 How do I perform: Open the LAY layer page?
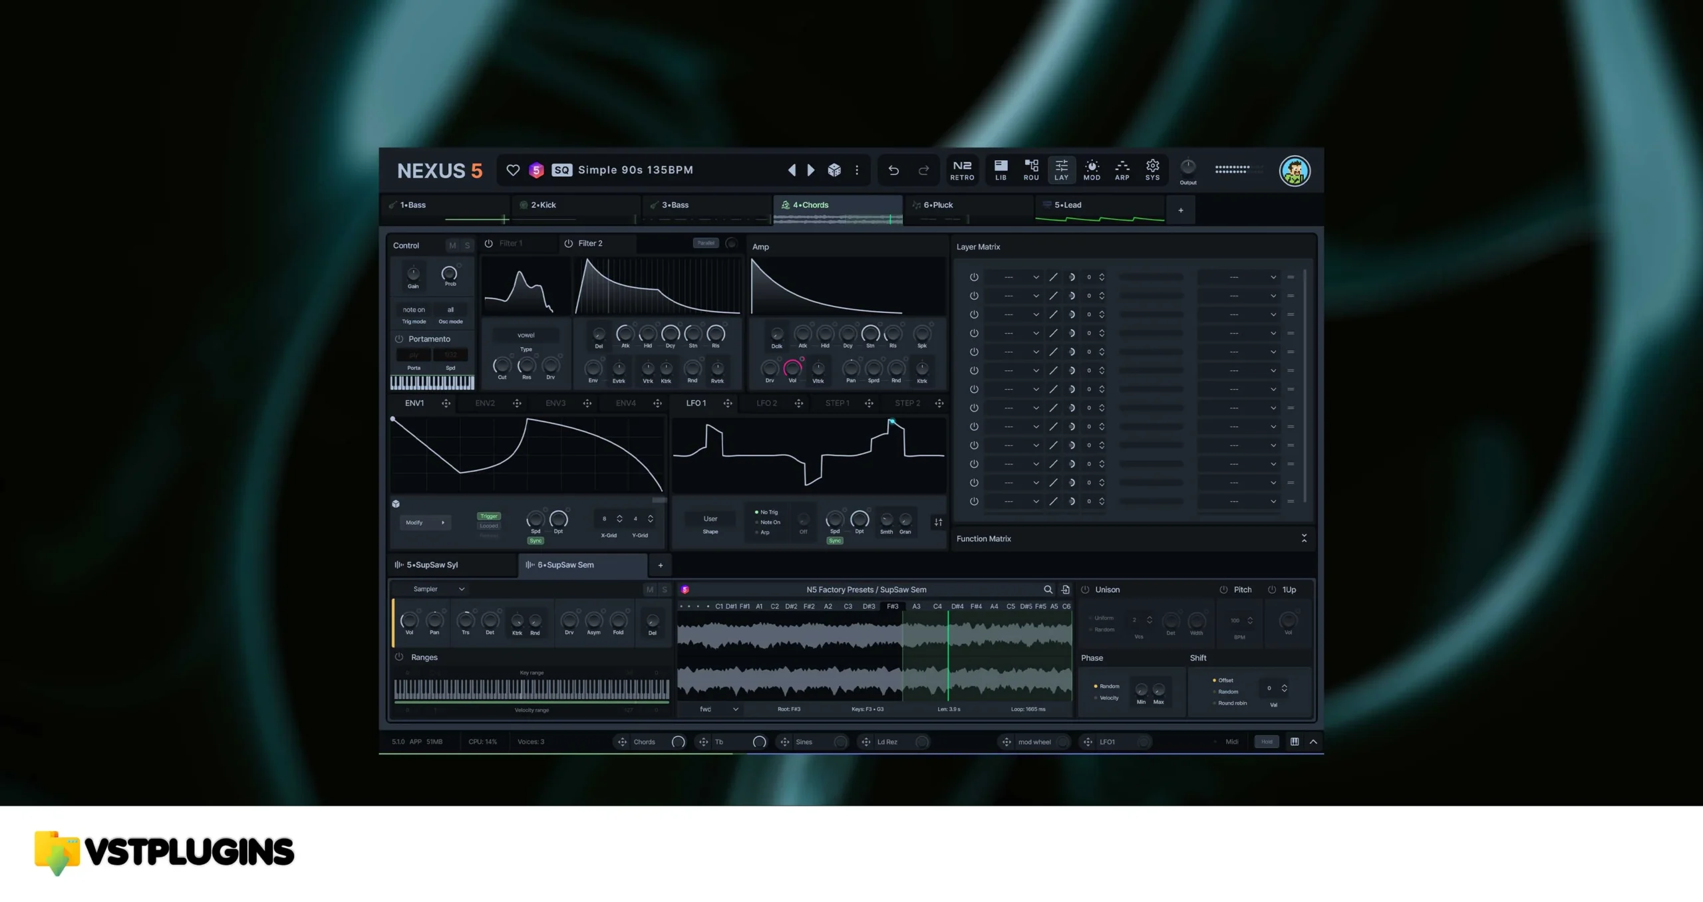tap(1062, 170)
